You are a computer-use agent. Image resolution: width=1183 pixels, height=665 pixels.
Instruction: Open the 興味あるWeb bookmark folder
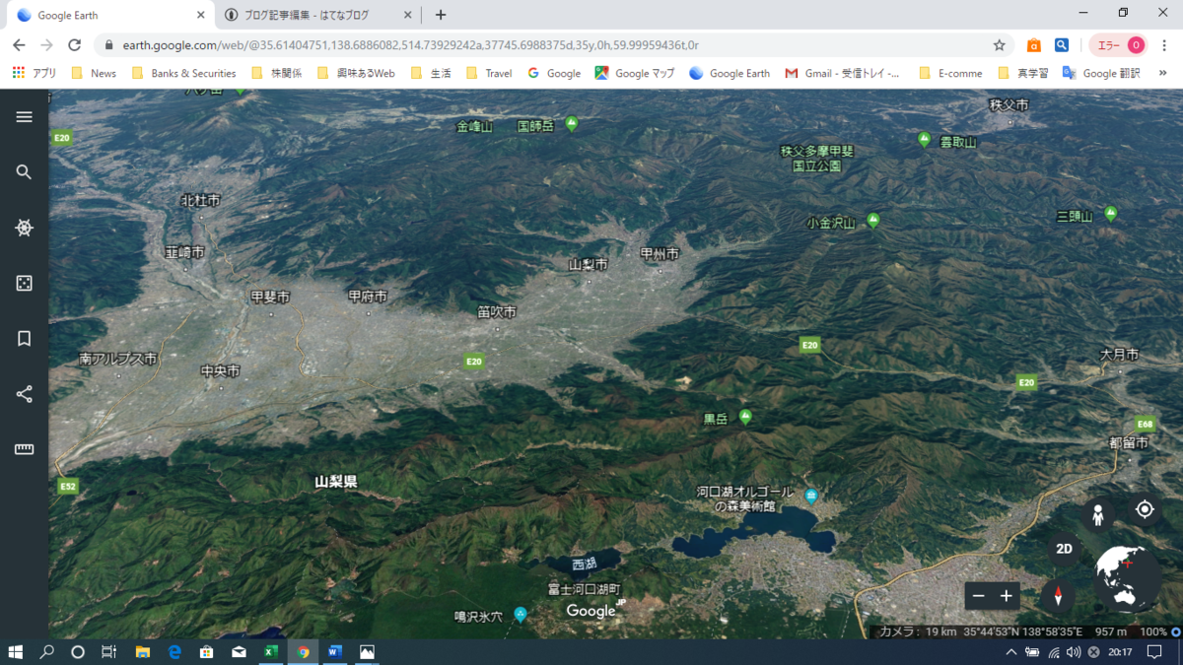pyautogui.click(x=356, y=73)
